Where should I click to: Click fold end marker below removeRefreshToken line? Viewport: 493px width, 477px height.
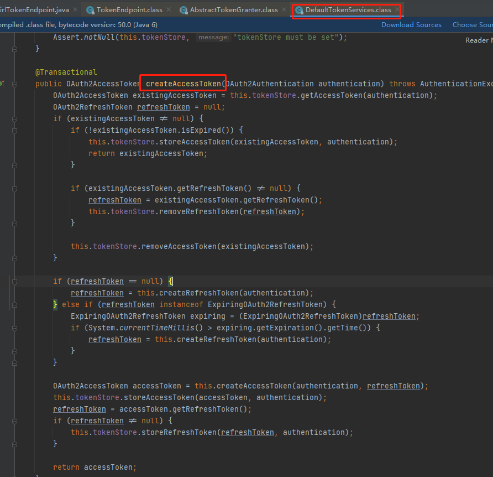point(14,224)
